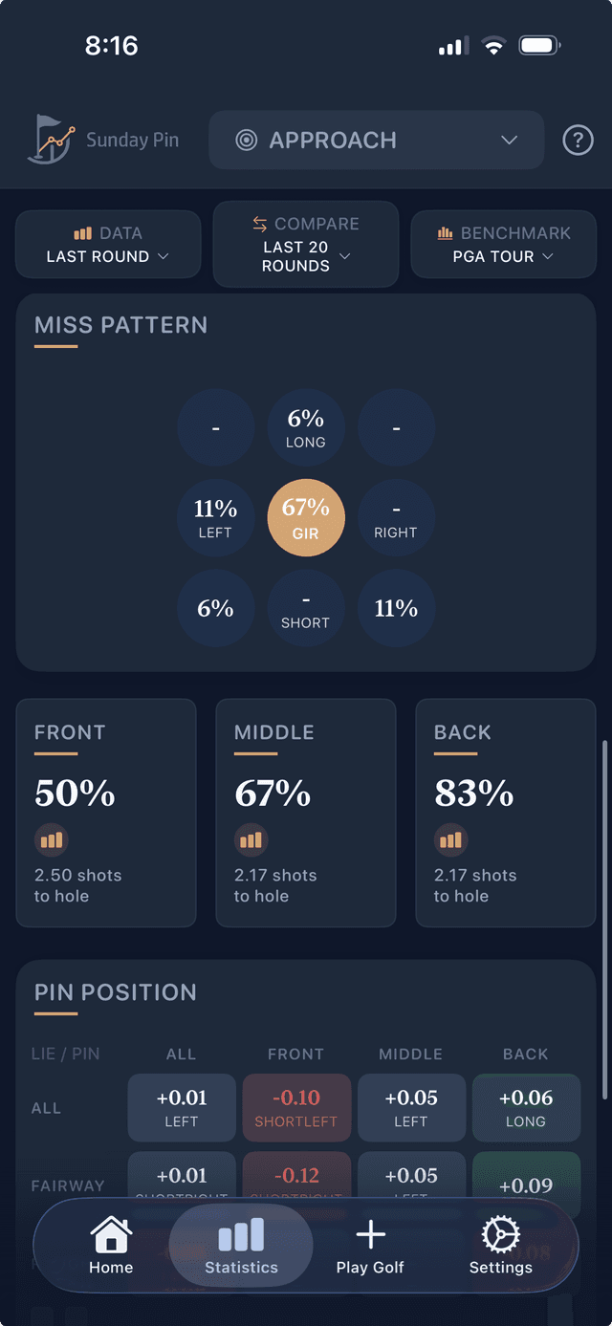This screenshot has height=1326, width=612.
Task: Select the 6% Long miss circle
Action: pyautogui.click(x=305, y=426)
